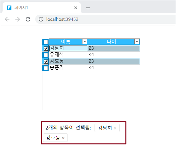The image size is (176, 150).
Task: Uncheck the 김남희 row checkbox
Action: tap(46, 48)
